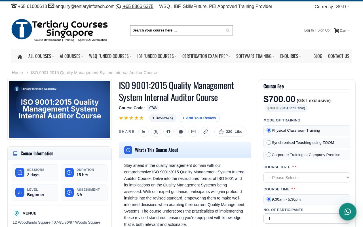
Task: Click the search magnifier icon
Action: tap(228, 30)
